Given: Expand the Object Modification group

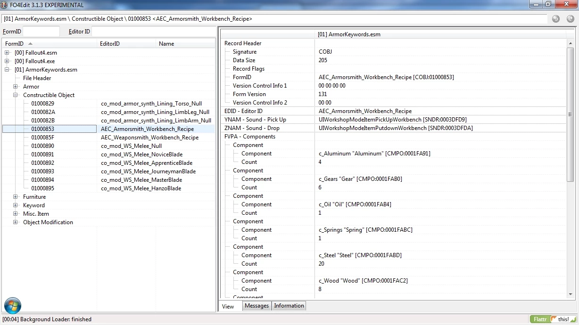Looking at the screenshot, I should [16, 222].
